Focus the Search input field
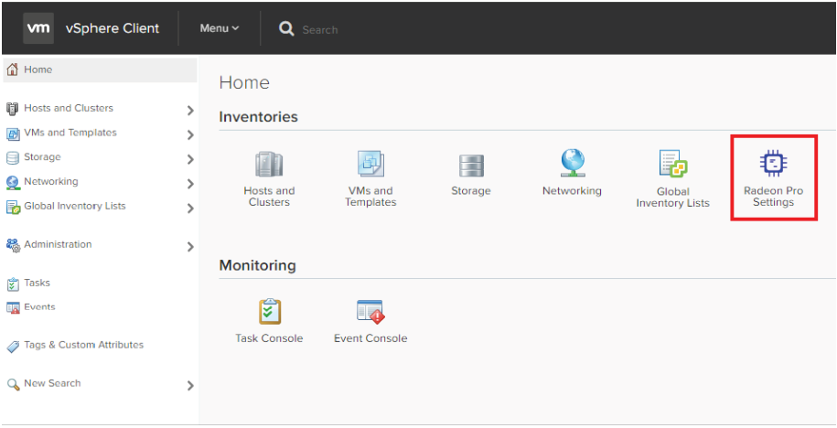Viewport: 837px width, 428px height. point(320,30)
